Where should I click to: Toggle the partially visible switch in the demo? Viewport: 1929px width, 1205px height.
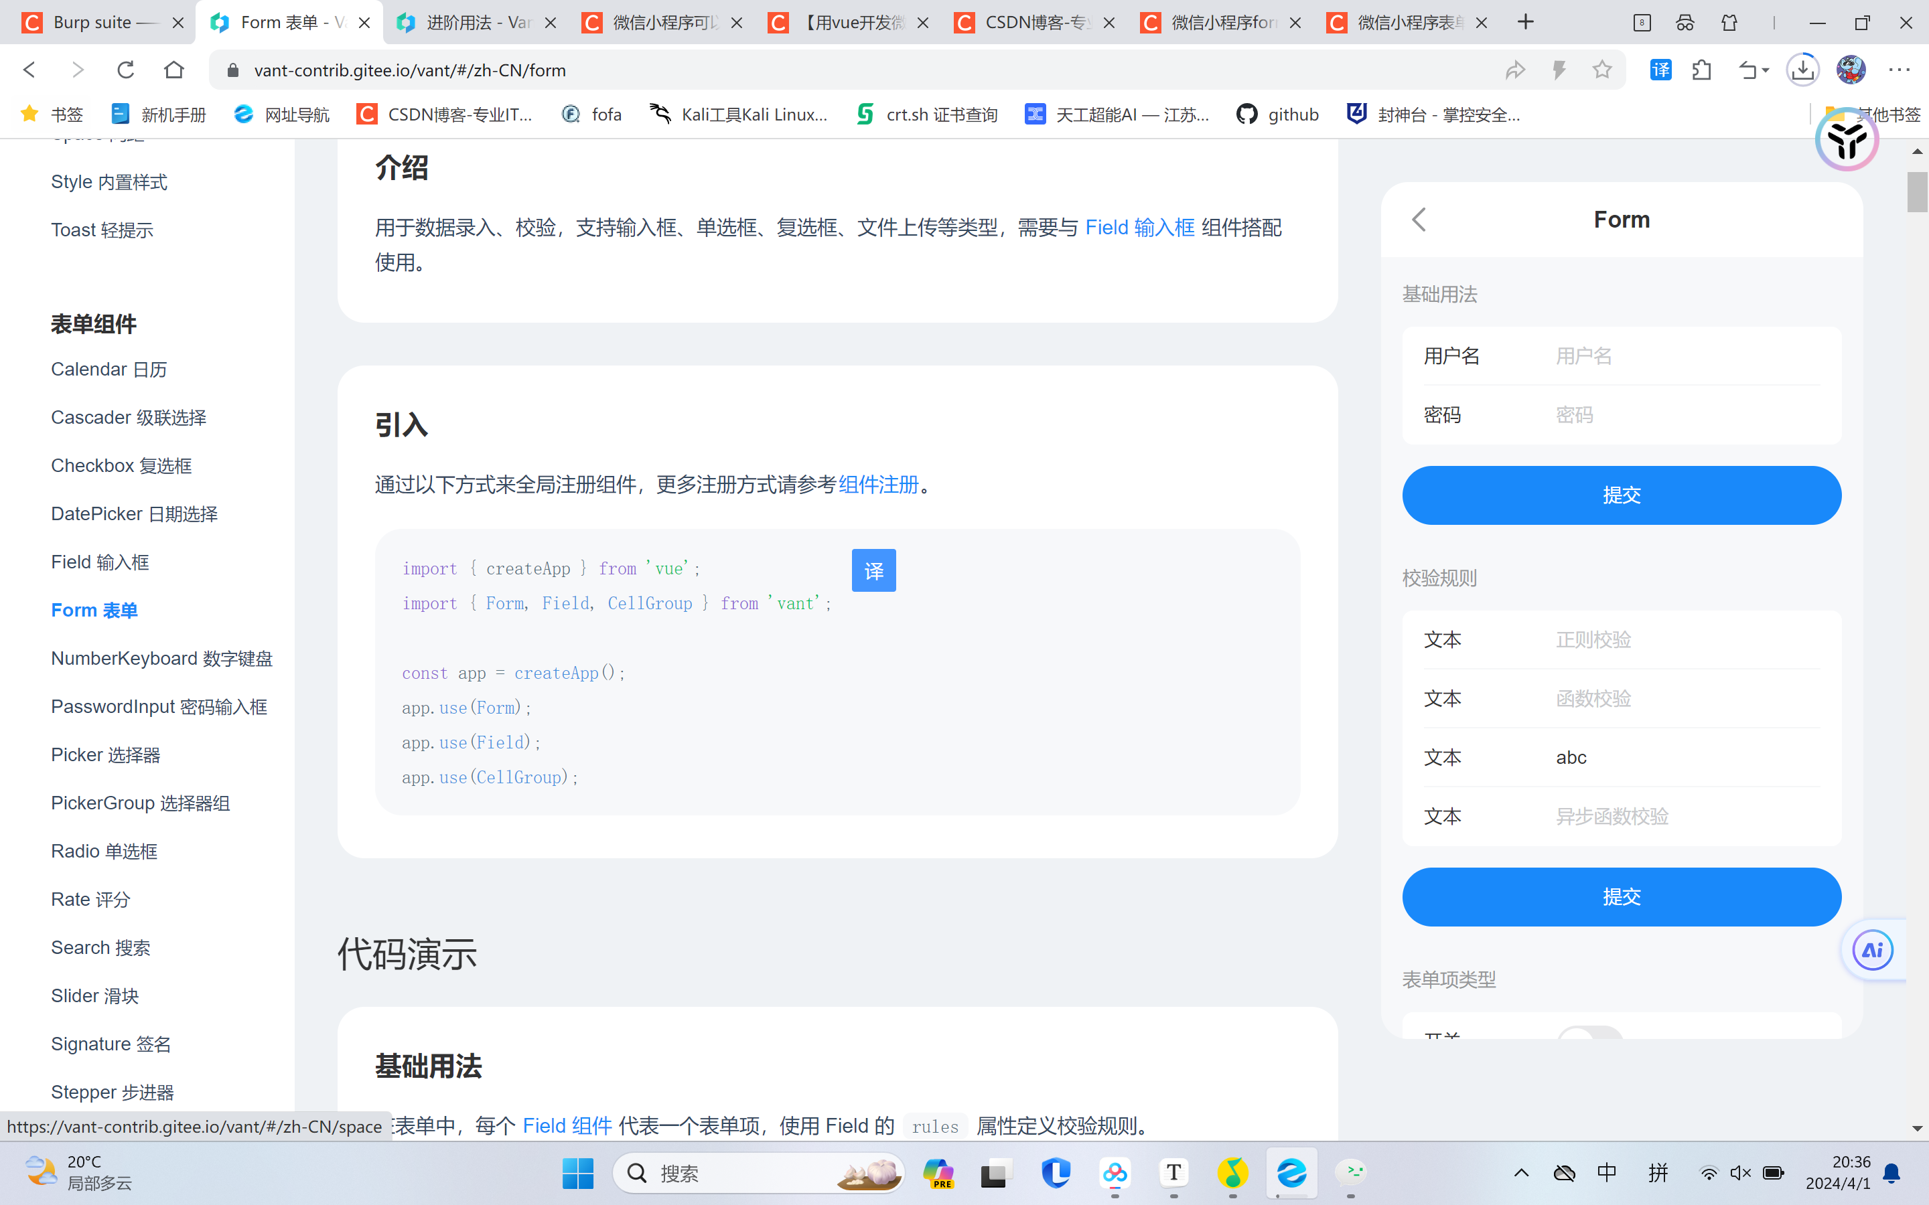pyautogui.click(x=1589, y=1034)
